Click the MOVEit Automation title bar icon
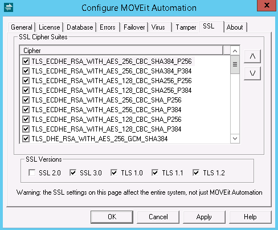This screenshot has width=278, height=230. tap(9, 7)
